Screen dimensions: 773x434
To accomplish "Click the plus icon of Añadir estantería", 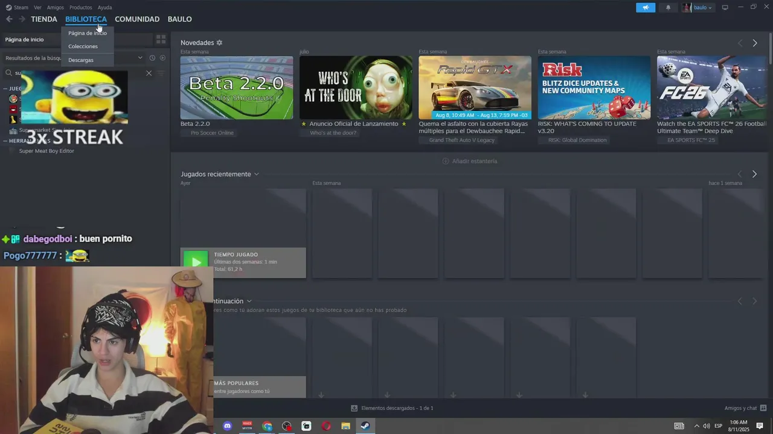I will (446, 161).
